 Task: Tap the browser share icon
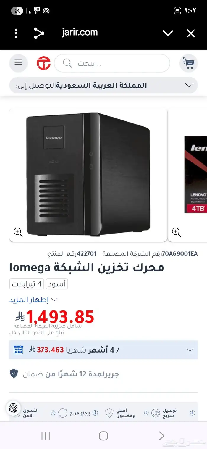[x=39, y=33]
